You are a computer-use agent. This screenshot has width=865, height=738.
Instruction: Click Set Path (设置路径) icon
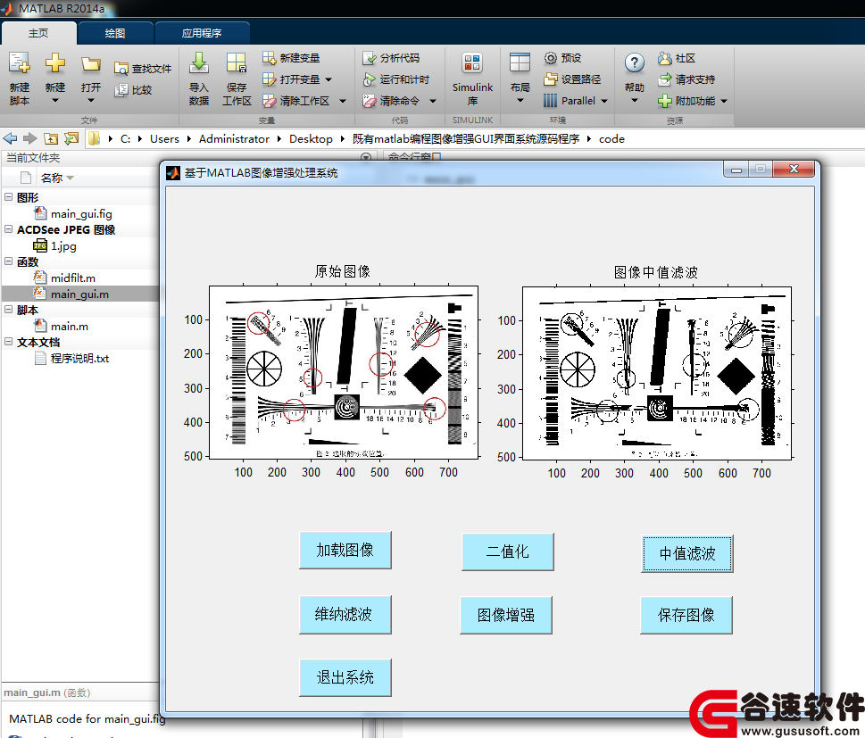pos(551,79)
